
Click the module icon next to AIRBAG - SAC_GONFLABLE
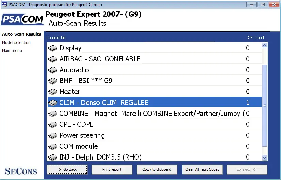(53, 59)
